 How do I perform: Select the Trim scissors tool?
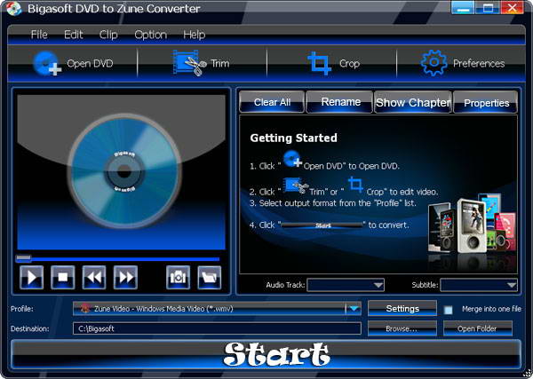[189, 62]
